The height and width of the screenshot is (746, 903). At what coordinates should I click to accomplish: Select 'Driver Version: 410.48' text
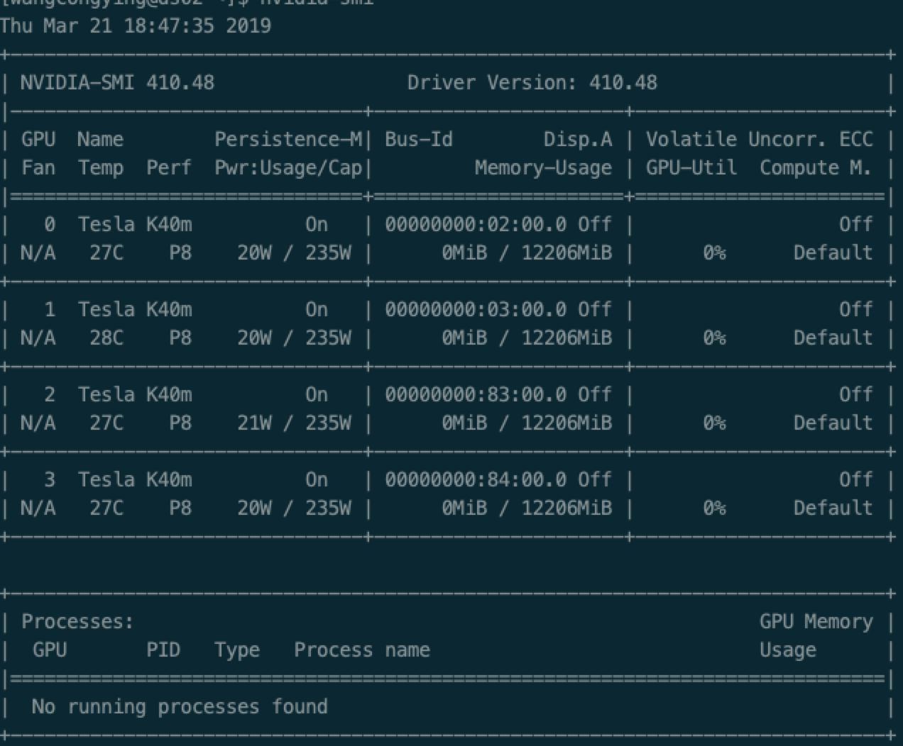coord(531,82)
